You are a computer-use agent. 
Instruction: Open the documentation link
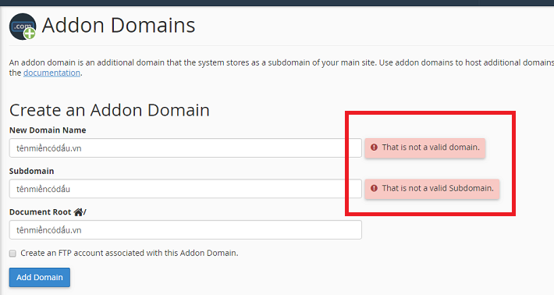pos(51,73)
